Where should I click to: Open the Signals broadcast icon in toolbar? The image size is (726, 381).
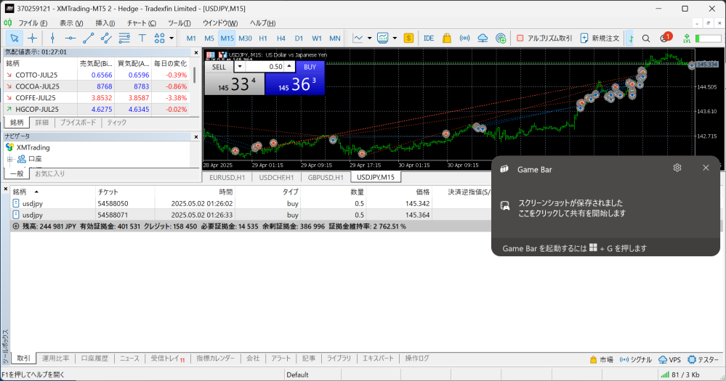[464, 38]
